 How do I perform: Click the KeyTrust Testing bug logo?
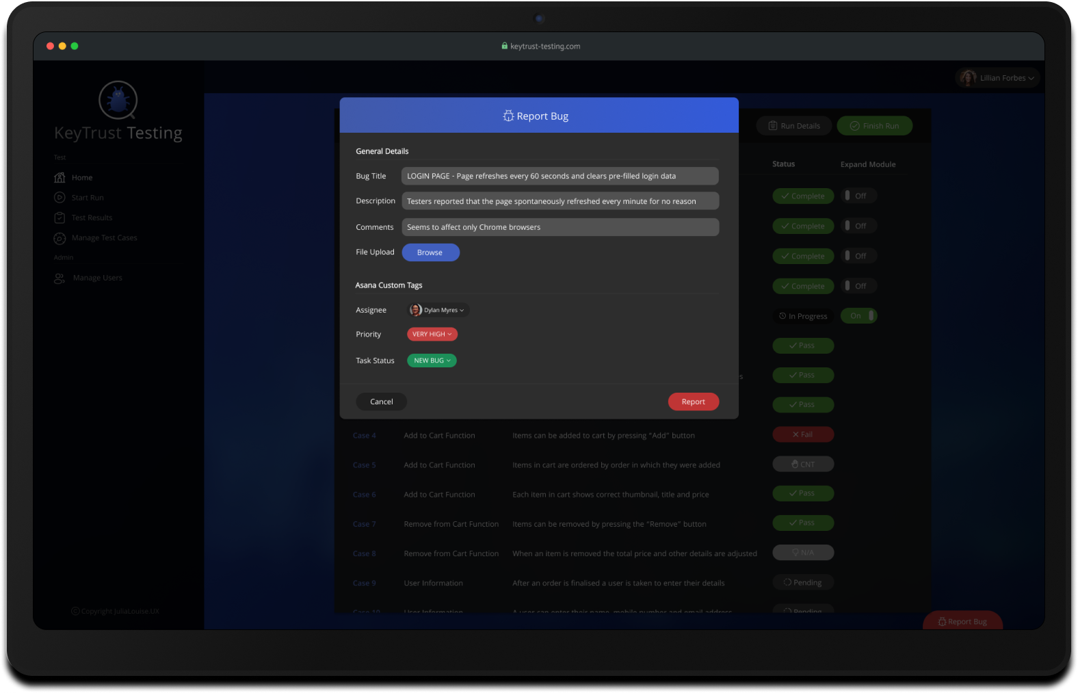point(118,101)
